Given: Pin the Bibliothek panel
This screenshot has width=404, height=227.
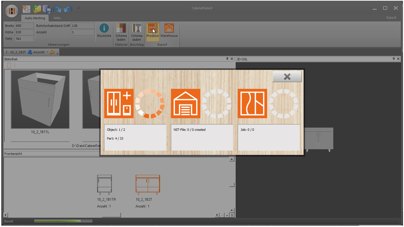Looking at the screenshot, I should tap(227, 59).
